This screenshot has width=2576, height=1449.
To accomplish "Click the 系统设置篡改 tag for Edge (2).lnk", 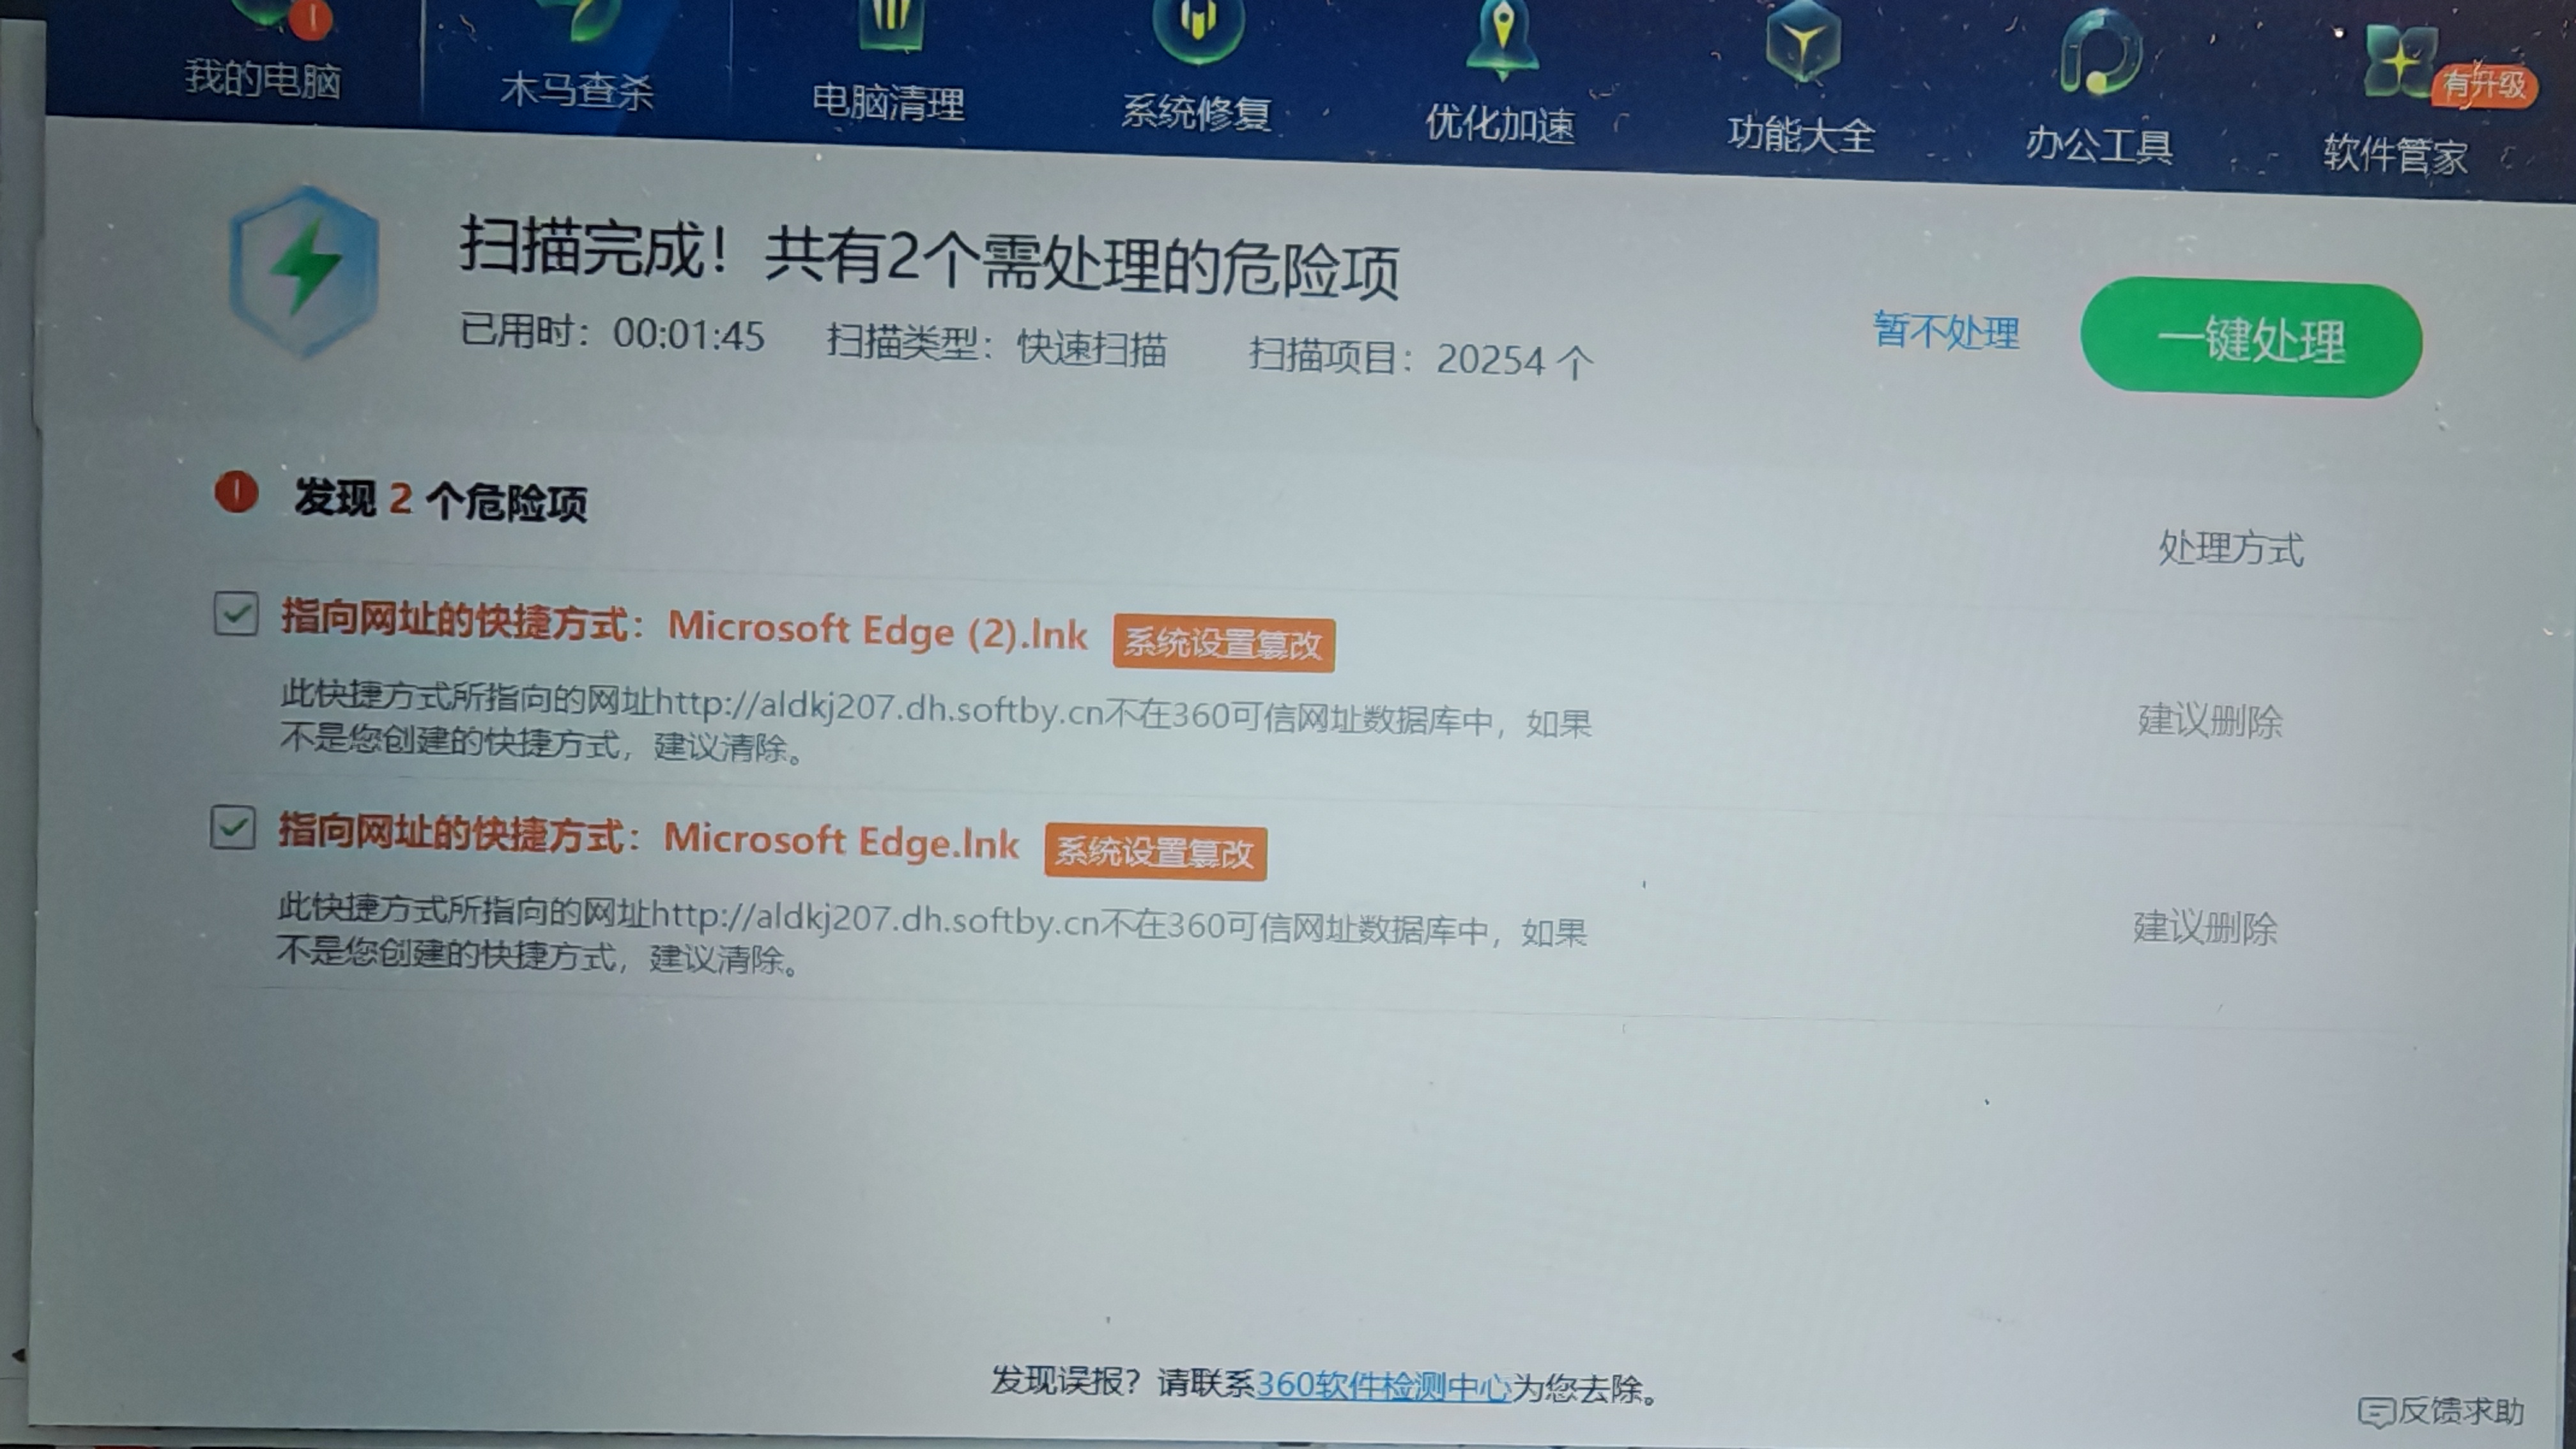I will (1223, 643).
